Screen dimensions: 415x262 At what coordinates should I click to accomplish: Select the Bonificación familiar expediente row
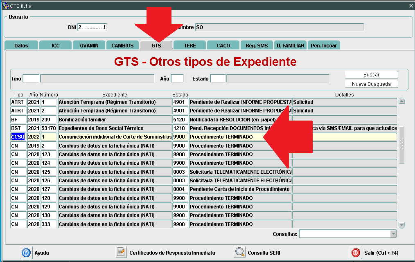[x=115, y=120]
